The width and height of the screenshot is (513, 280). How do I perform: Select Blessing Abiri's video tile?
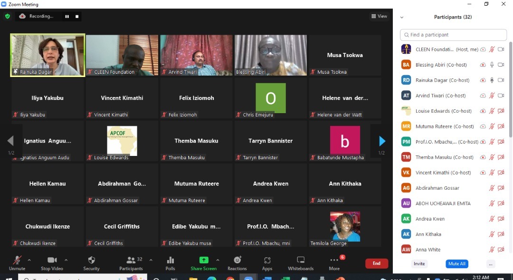click(x=271, y=55)
